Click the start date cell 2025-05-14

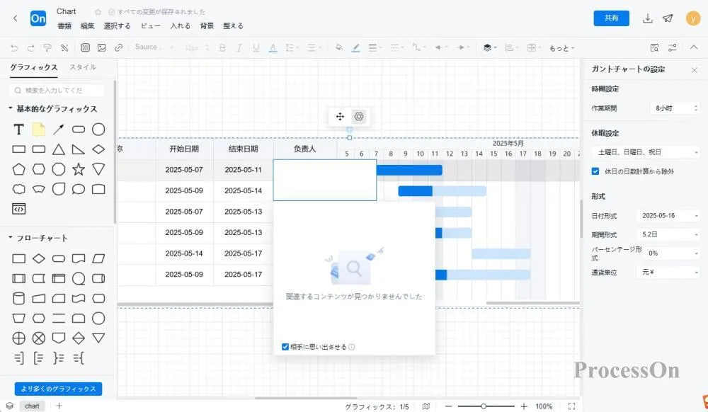(184, 253)
